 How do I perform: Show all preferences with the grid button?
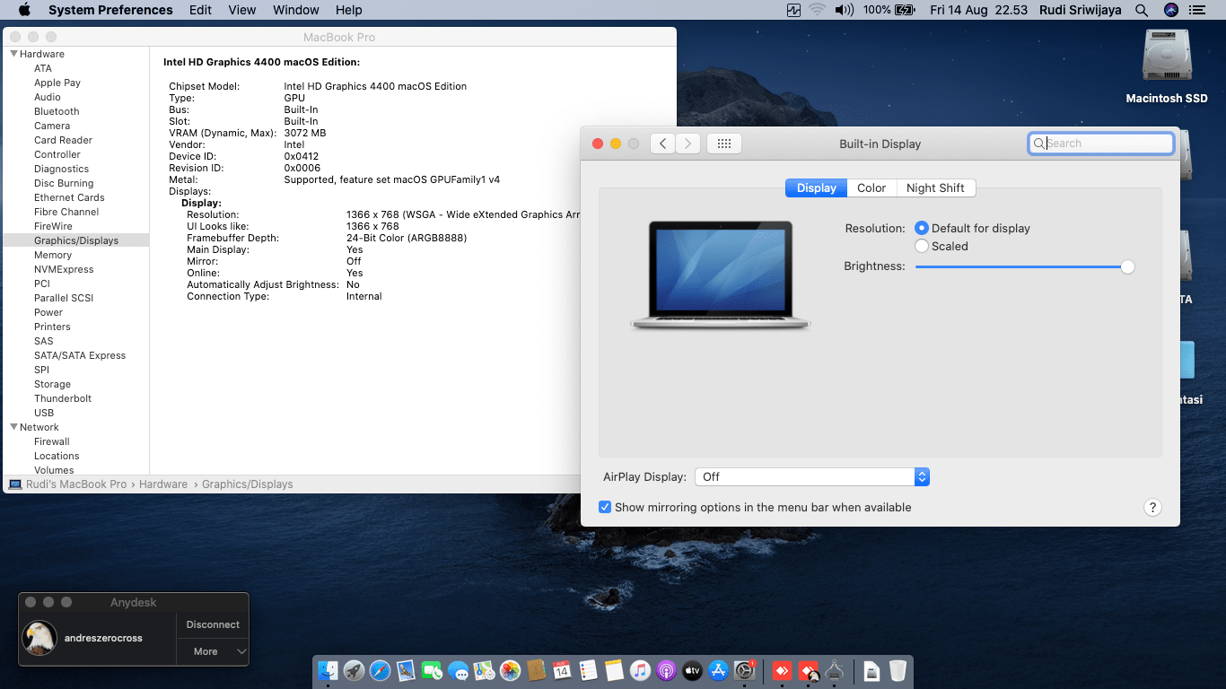(724, 144)
